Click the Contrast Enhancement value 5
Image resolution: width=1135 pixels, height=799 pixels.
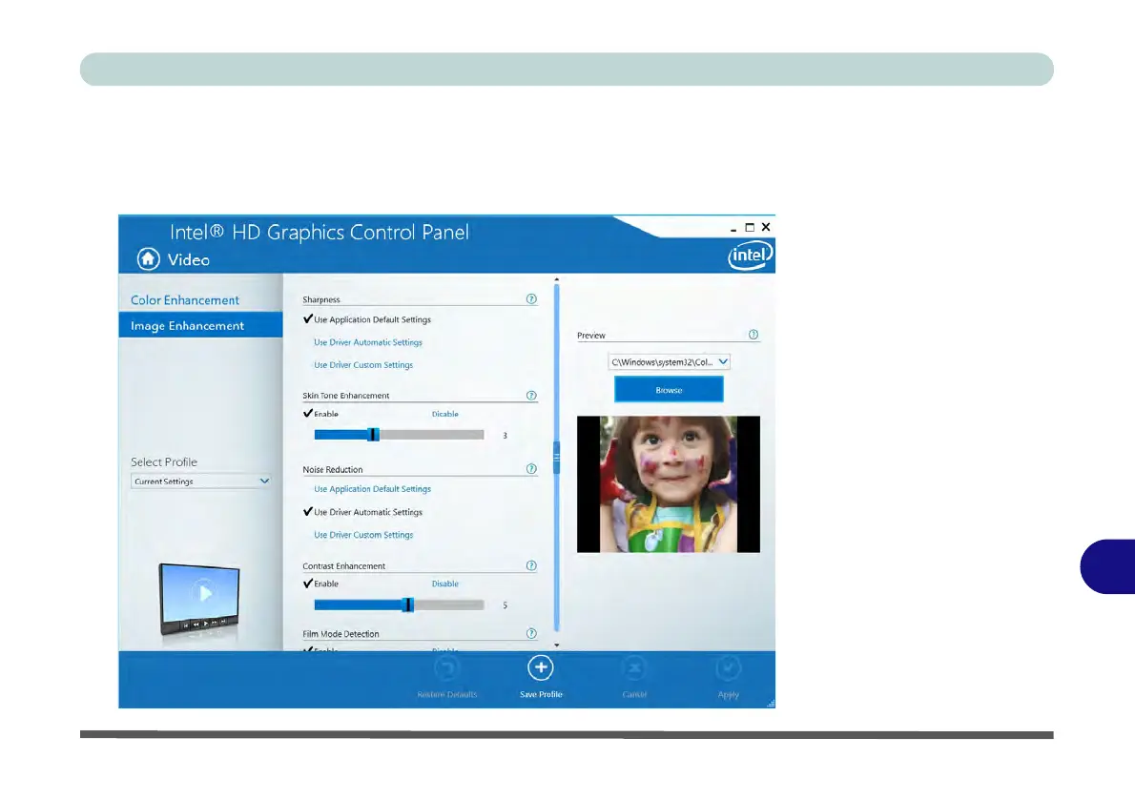[x=505, y=605]
